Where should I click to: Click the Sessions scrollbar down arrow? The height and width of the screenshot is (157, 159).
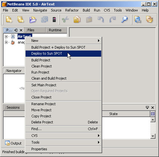[x=153, y=136]
